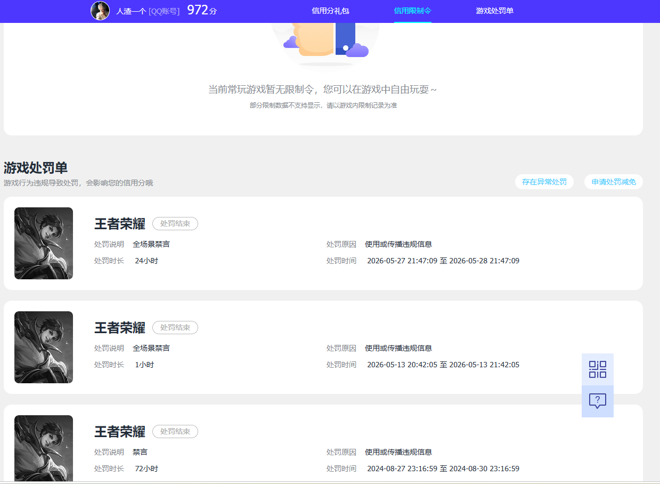Screen dimensions: 660x484
Task: Click the penalty time starting 2026-05-27 21:47:09
Action: point(443,261)
